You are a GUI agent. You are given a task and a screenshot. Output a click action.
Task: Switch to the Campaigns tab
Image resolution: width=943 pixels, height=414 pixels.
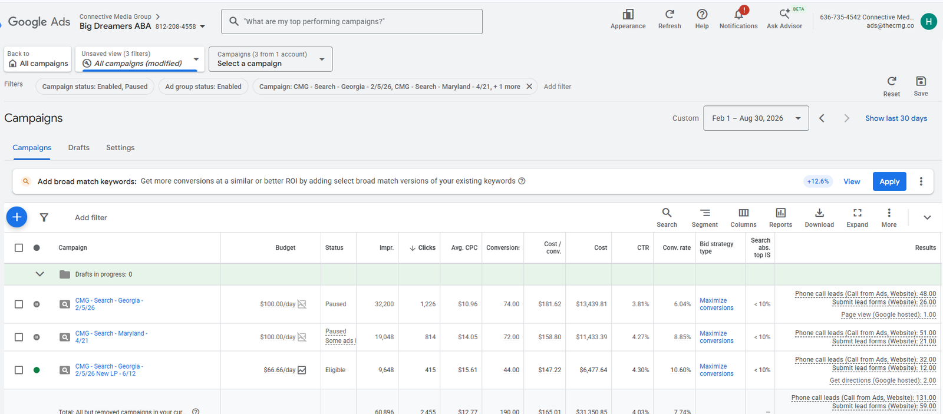pyautogui.click(x=32, y=148)
